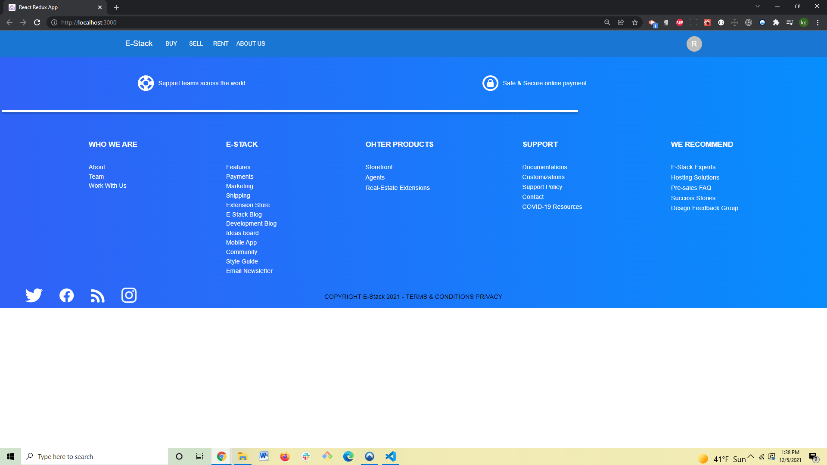Open Chrome three-dot menu
The width and height of the screenshot is (827, 465).
point(818,22)
